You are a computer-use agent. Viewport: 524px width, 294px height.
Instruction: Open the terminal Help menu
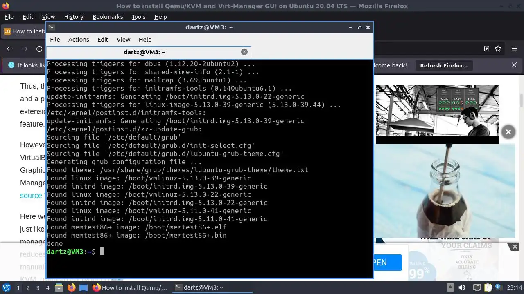pyautogui.click(x=145, y=40)
